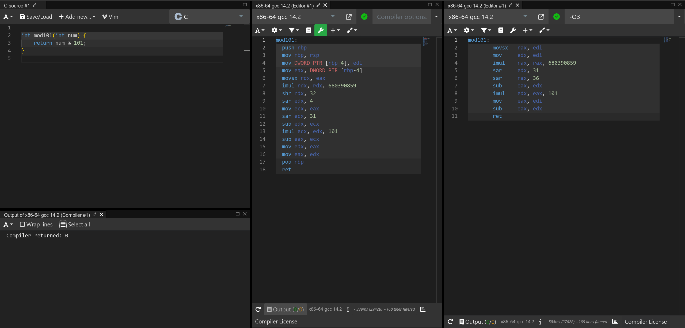This screenshot has height=328, width=685.
Task: Recompile using refresh icon in right pane
Action: pyautogui.click(x=450, y=322)
